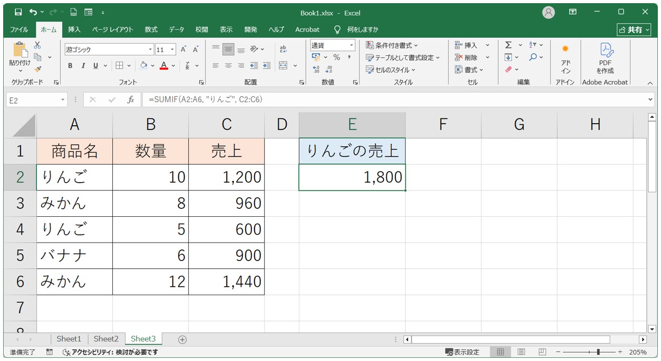Open the font name dropdown
The width and height of the screenshot is (661, 361).
click(150, 49)
